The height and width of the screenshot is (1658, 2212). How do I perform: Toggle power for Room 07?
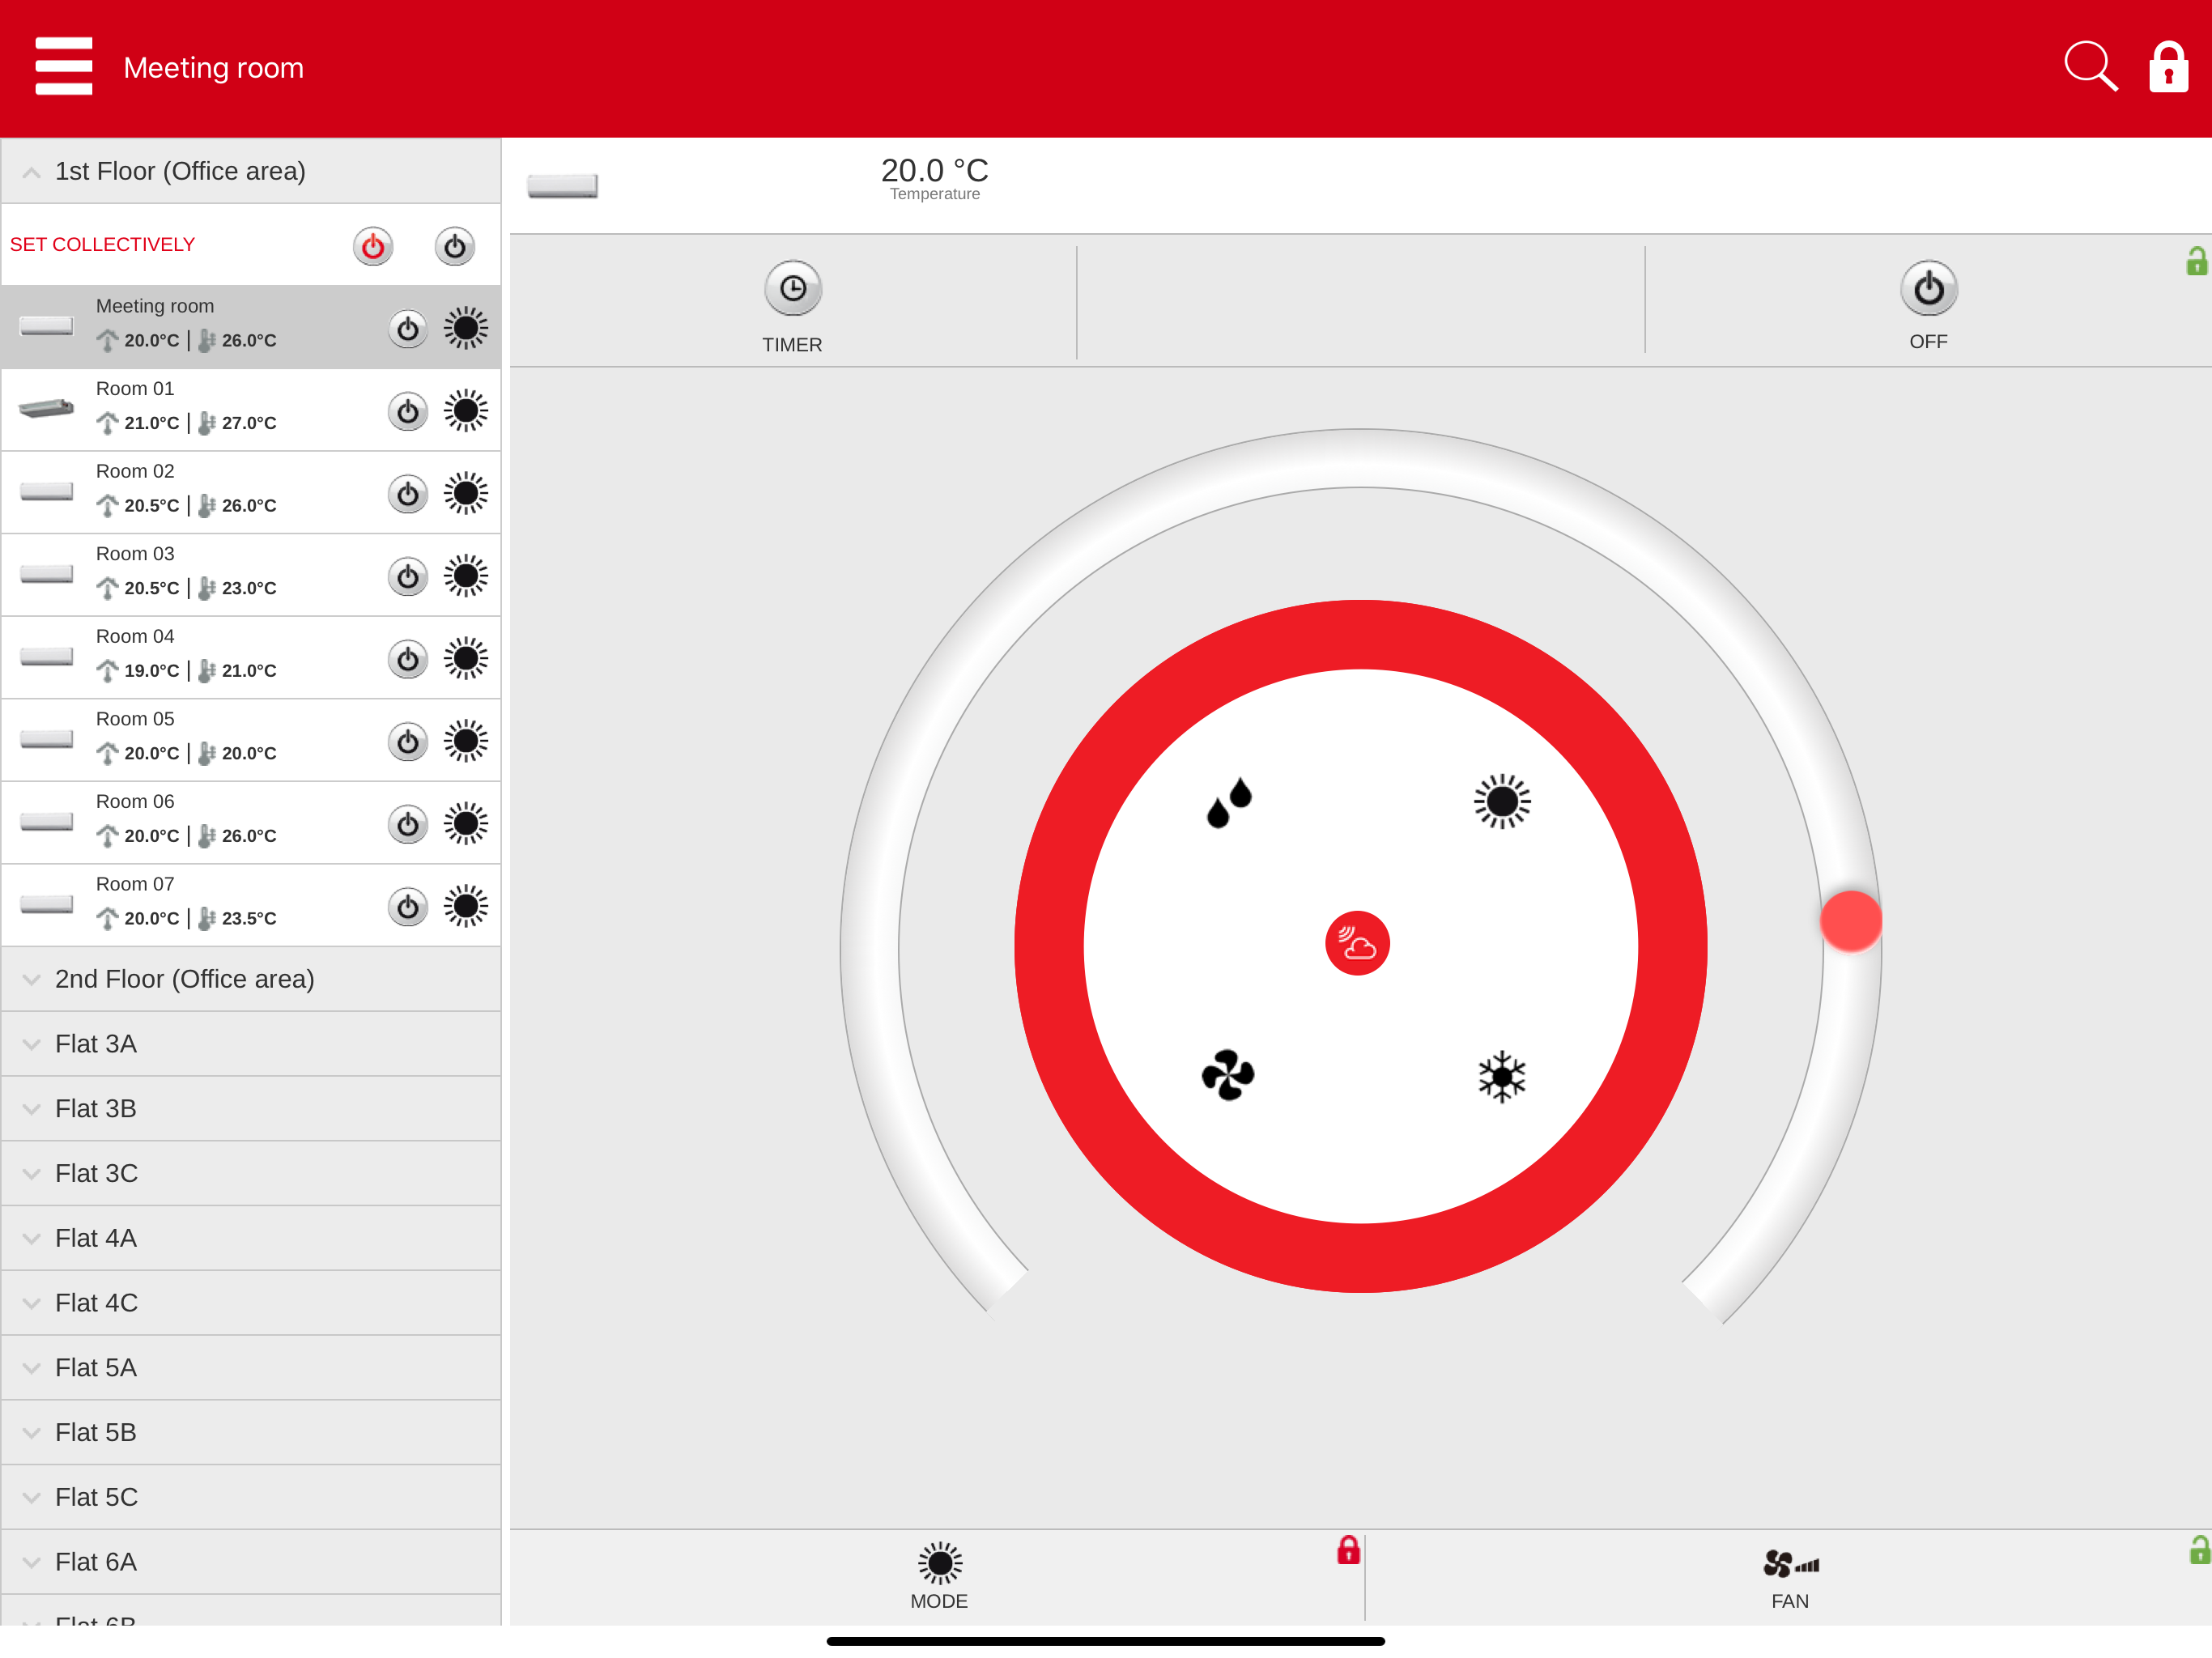pyautogui.click(x=408, y=907)
